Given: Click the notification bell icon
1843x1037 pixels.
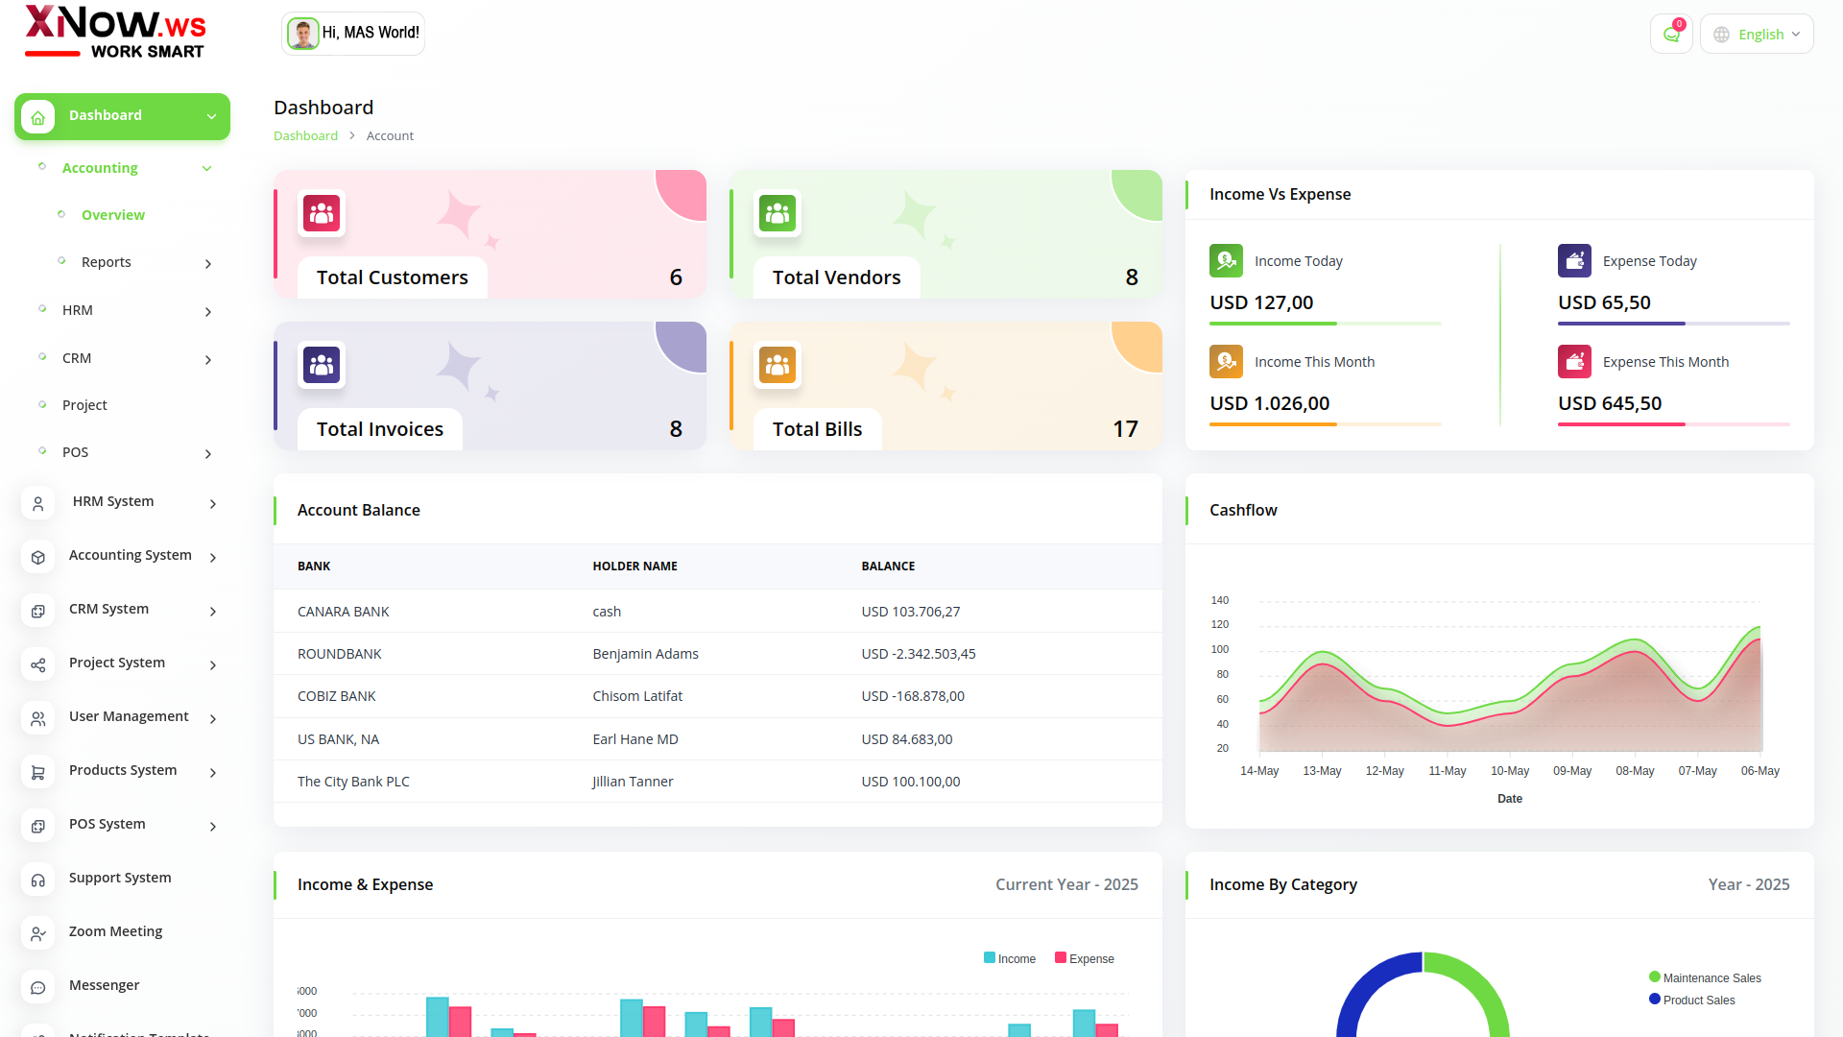Looking at the screenshot, I should point(1671,35).
